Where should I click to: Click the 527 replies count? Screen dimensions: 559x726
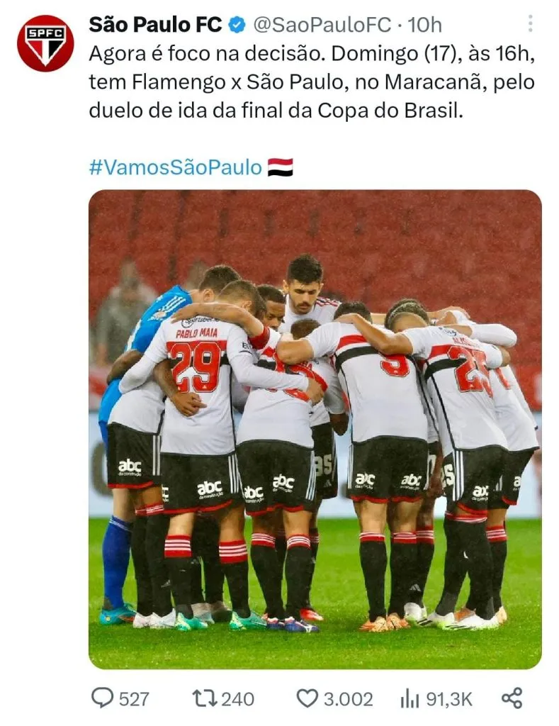[x=134, y=698]
